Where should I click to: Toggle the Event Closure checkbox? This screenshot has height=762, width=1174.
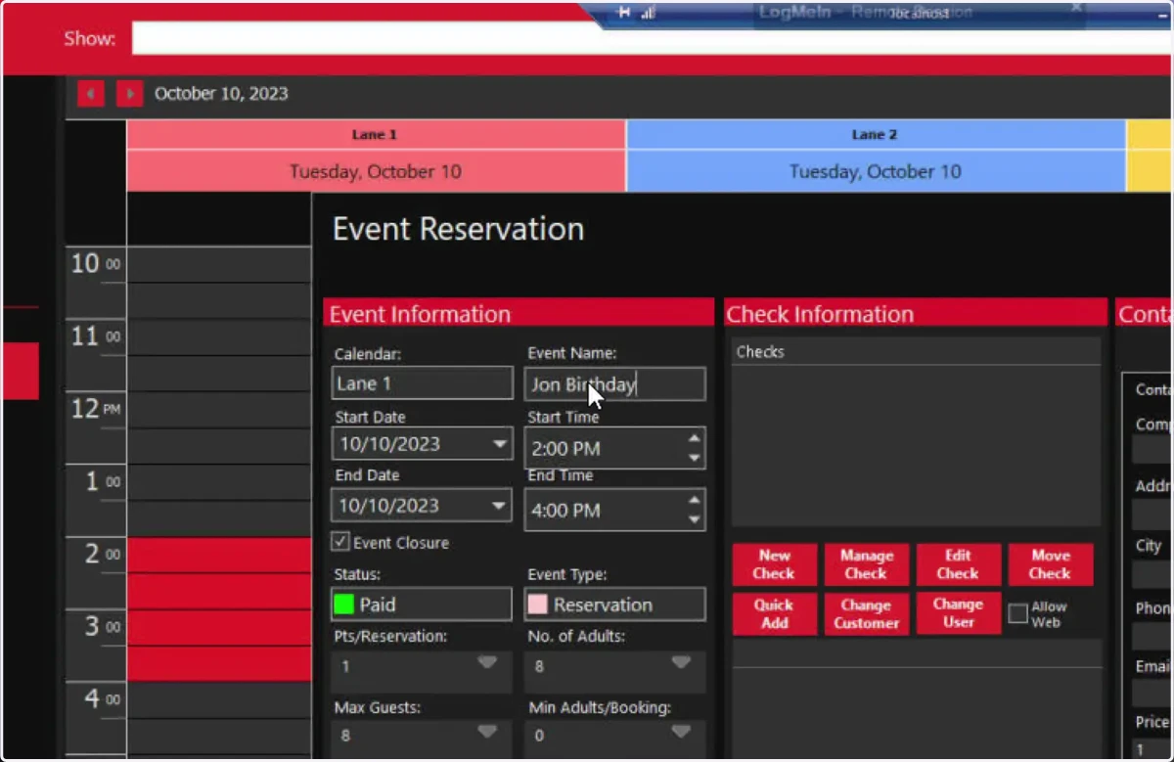point(340,541)
